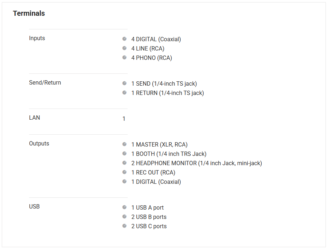Click the USB row label
Viewport: 328px width, 249px height.
(34, 207)
